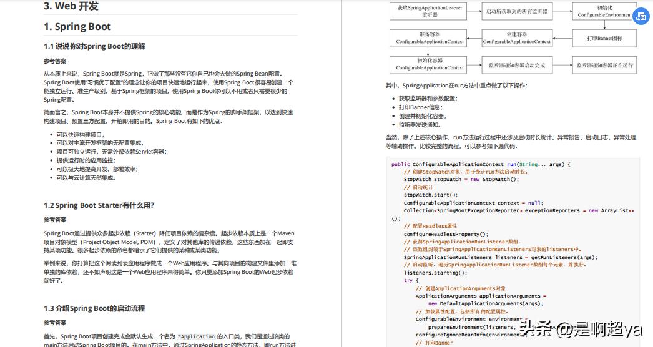The height and width of the screenshot is (347, 653).
Task: Click the heading "1. Spring Boot"
Action: point(77,27)
